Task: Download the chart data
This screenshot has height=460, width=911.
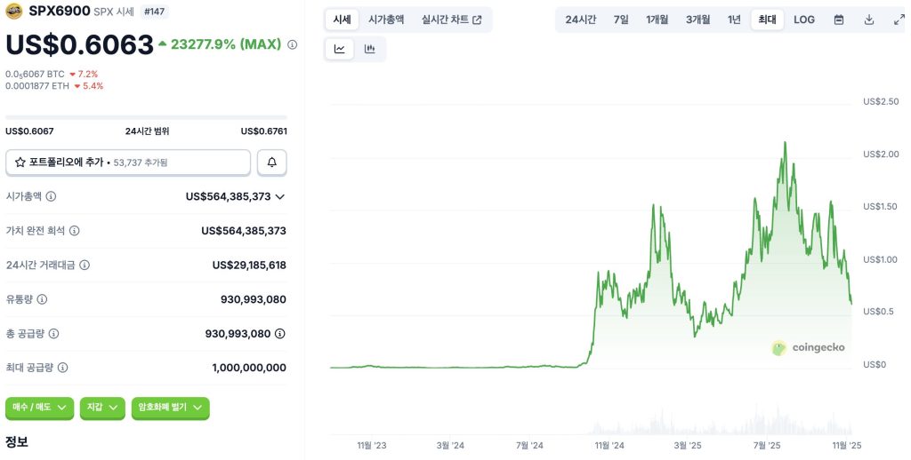Action: (x=868, y=20)
